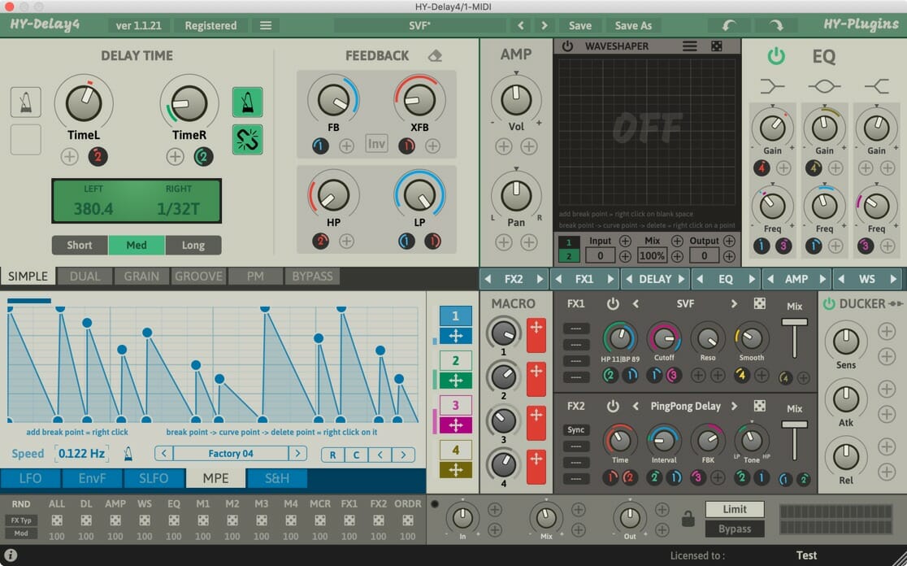Toggle Ducker power button

829,303
